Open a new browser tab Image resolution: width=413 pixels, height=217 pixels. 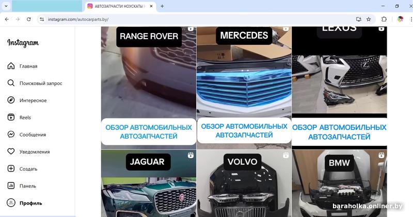162,6
